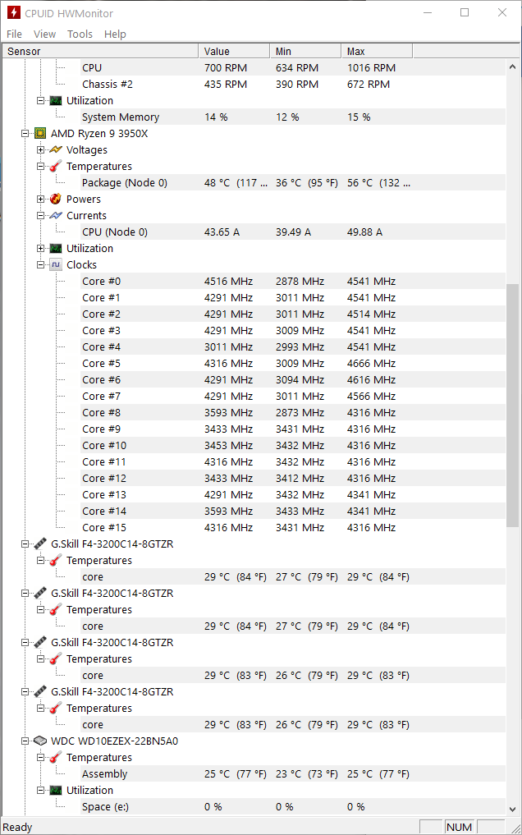Click the Powers flame icon
This screenshot has width=522, height=835.
(x=56, y=200)
